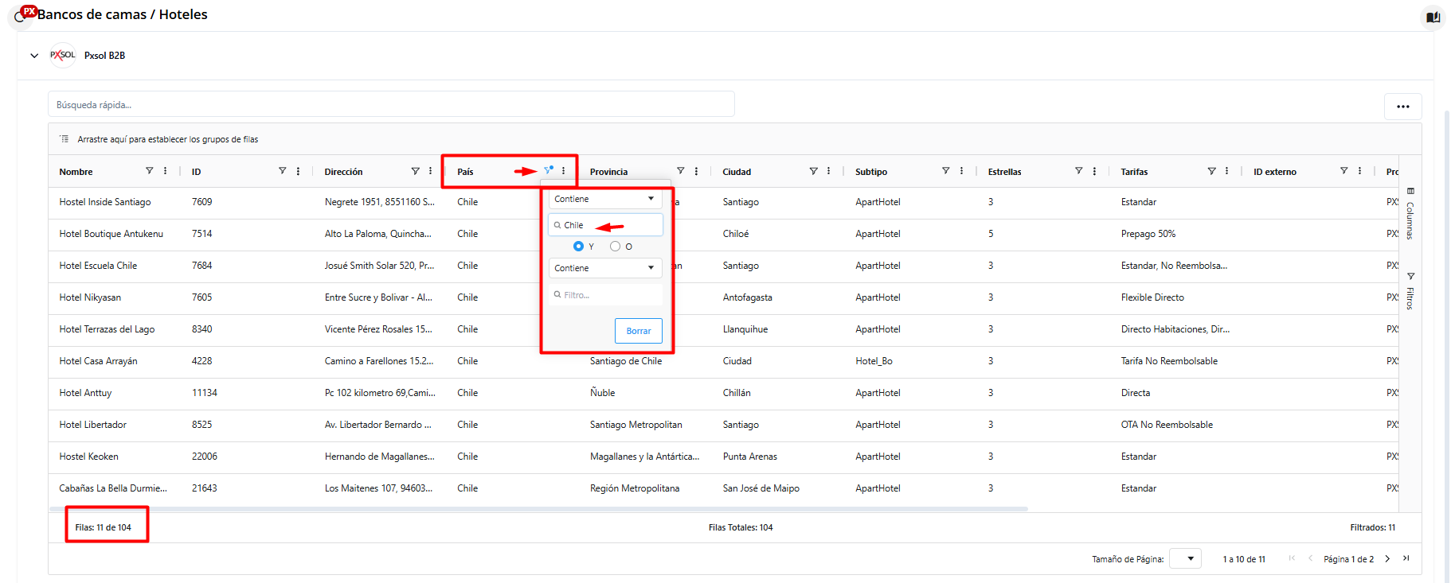Open the filter icon on Estrellas column
This screenshot has height=583, width=1451.
(1078, 171)
